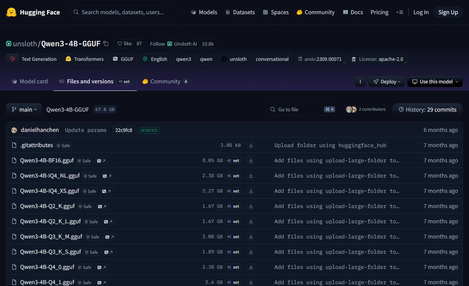Click the Go to file input
Viewport: 469px width, 286px height.
(302, 109)
